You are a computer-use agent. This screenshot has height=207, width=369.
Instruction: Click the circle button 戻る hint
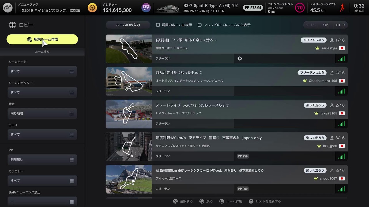click(206, 201)
